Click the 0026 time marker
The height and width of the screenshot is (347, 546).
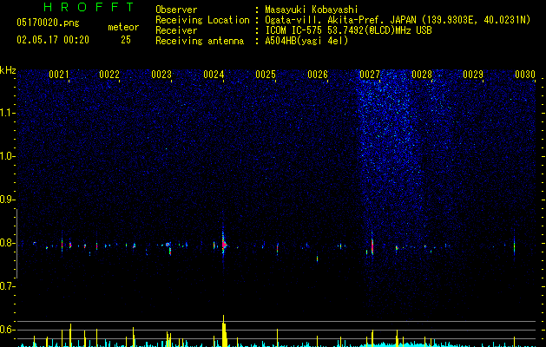coord(318,75)
